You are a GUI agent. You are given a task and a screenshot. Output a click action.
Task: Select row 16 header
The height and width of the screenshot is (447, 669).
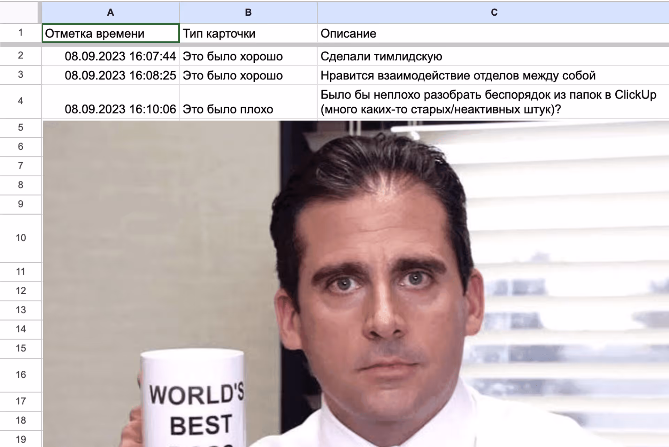[21, 375]
